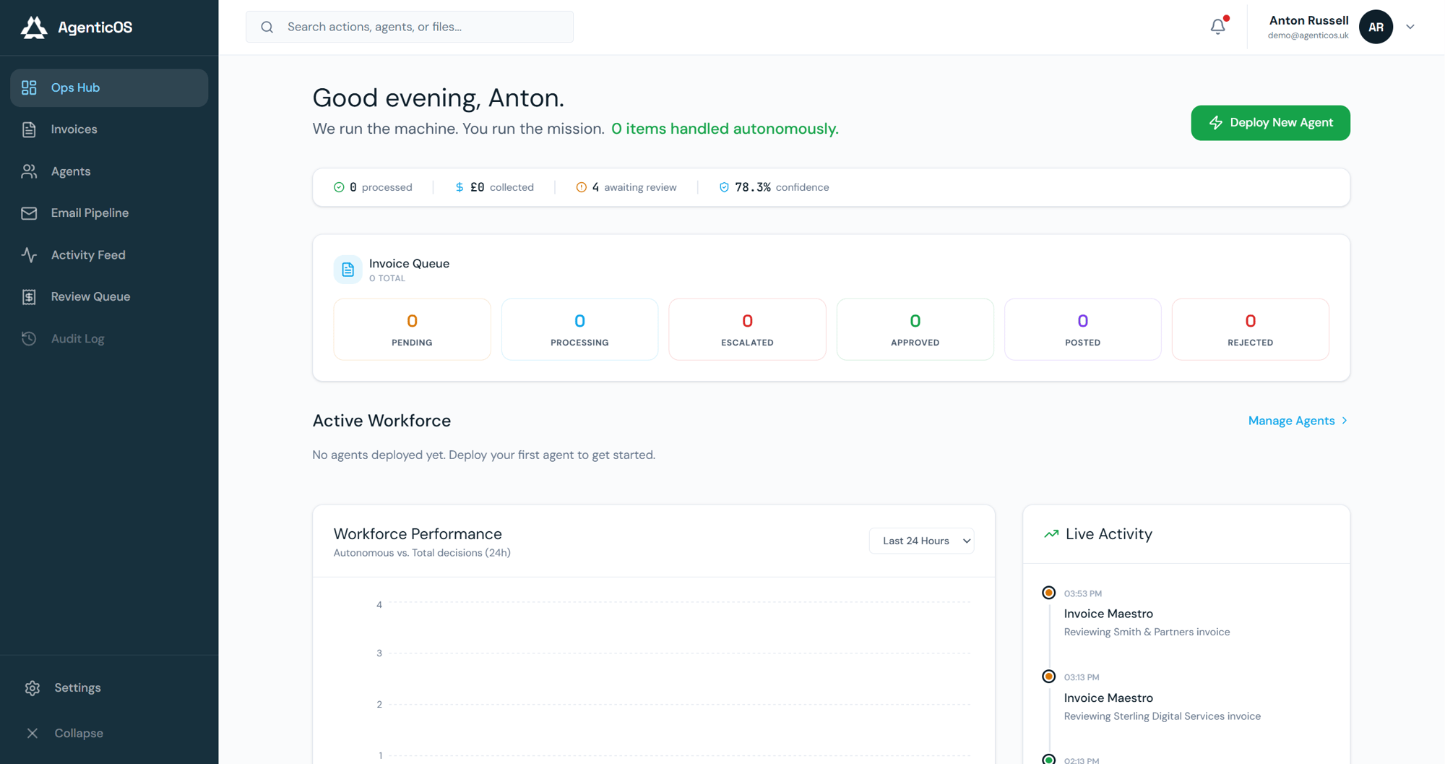The image size is (1445, 764).
Task: Click the Collapse X icon
Action: click(33, 733)
